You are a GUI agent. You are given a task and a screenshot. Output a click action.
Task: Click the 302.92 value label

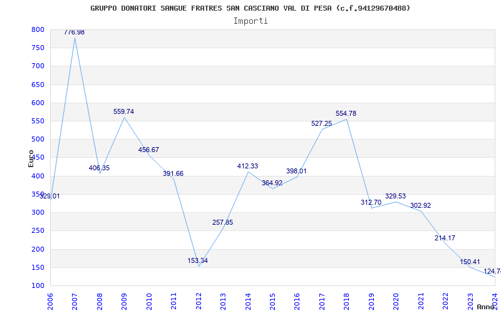420,206
